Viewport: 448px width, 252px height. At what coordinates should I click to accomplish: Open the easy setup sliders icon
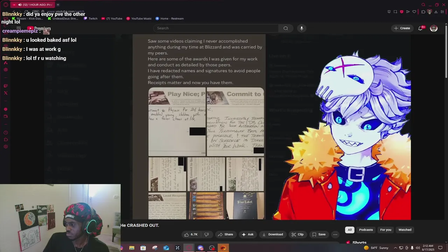442,12
